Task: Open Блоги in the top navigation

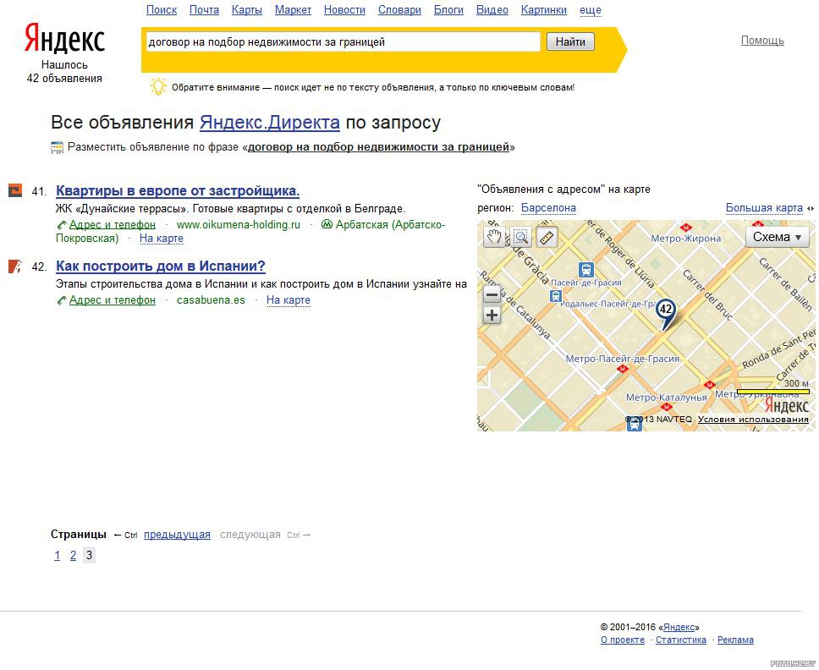Action: point(448,10)
